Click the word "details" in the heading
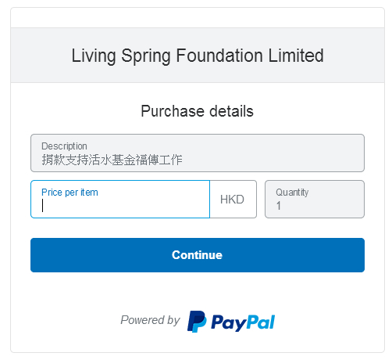 tap(231, 111)
